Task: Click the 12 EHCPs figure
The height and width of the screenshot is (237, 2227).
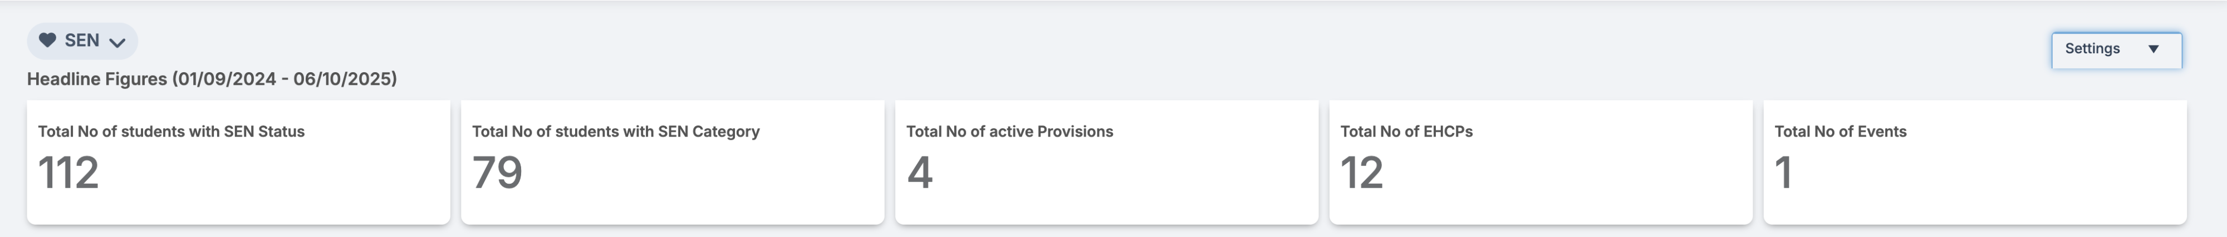Action: (x=1362, y=173)
